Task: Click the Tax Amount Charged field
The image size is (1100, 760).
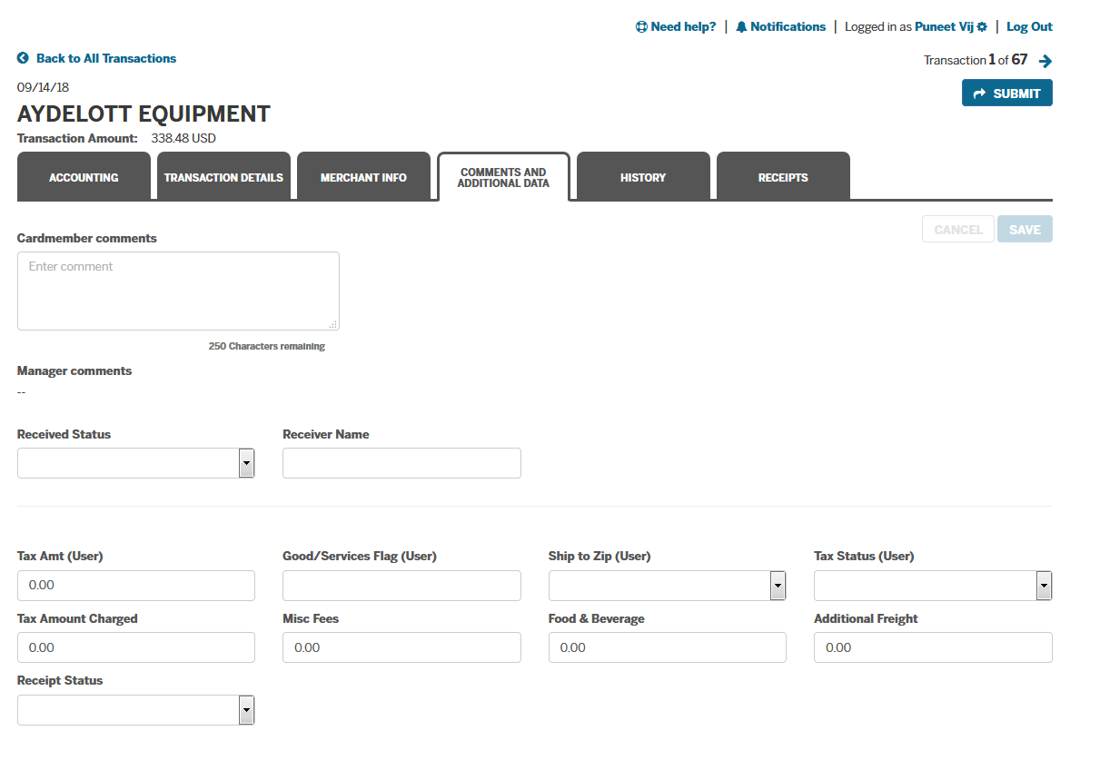Action: click(136, 647)
